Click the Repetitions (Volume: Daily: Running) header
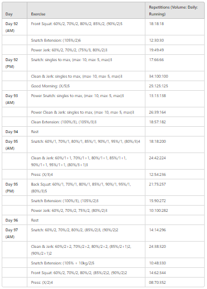Image resolution: width=207 pixels, height=289 pixels. (x=174, y=10)
